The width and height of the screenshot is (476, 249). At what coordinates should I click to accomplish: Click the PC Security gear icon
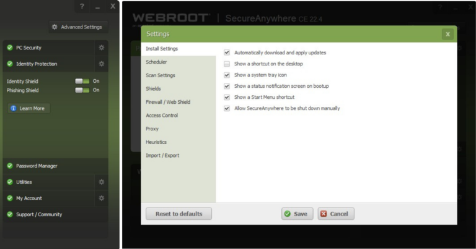[102, 48]
